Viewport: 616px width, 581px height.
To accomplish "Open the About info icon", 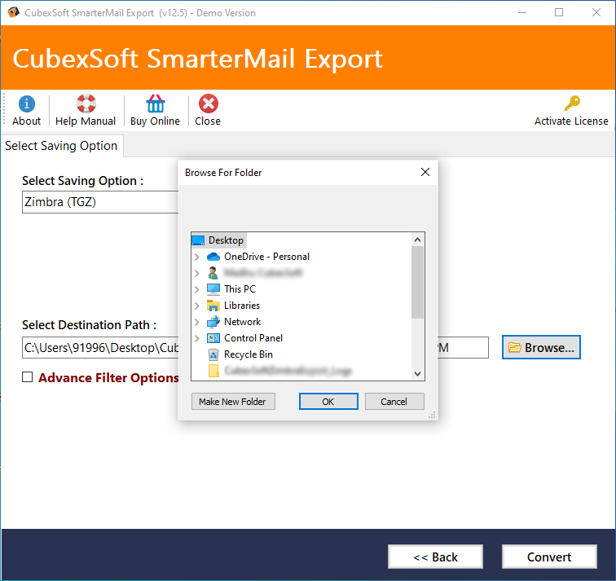I will pos(26,104).
